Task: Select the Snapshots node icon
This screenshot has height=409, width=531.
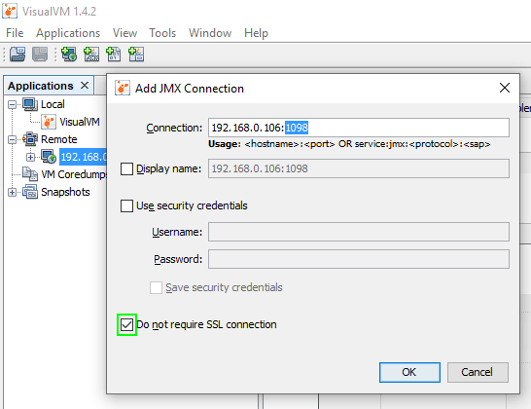Action: coord(30,192)
